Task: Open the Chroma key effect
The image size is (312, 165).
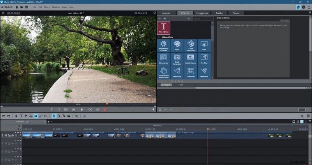Action: [163, 59]
